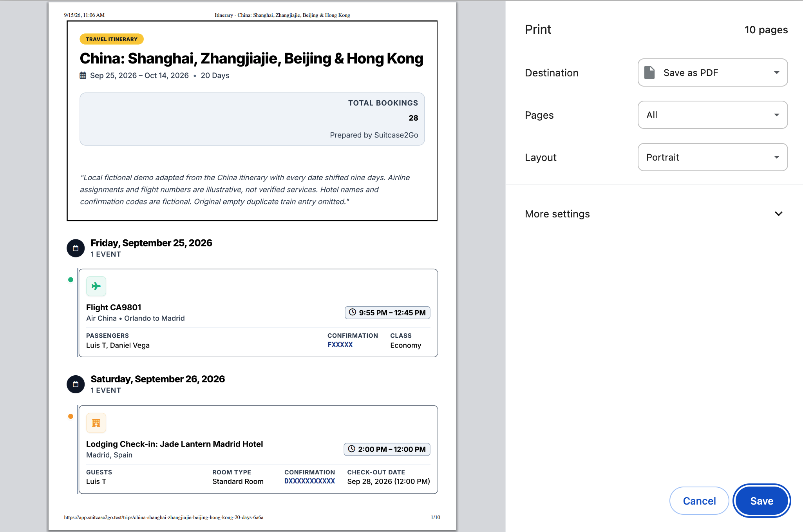Click the 2:00 PM – 12:00 PM time badge

coord(387,449)
